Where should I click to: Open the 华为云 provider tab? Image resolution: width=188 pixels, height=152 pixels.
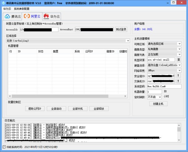[52, 16]
